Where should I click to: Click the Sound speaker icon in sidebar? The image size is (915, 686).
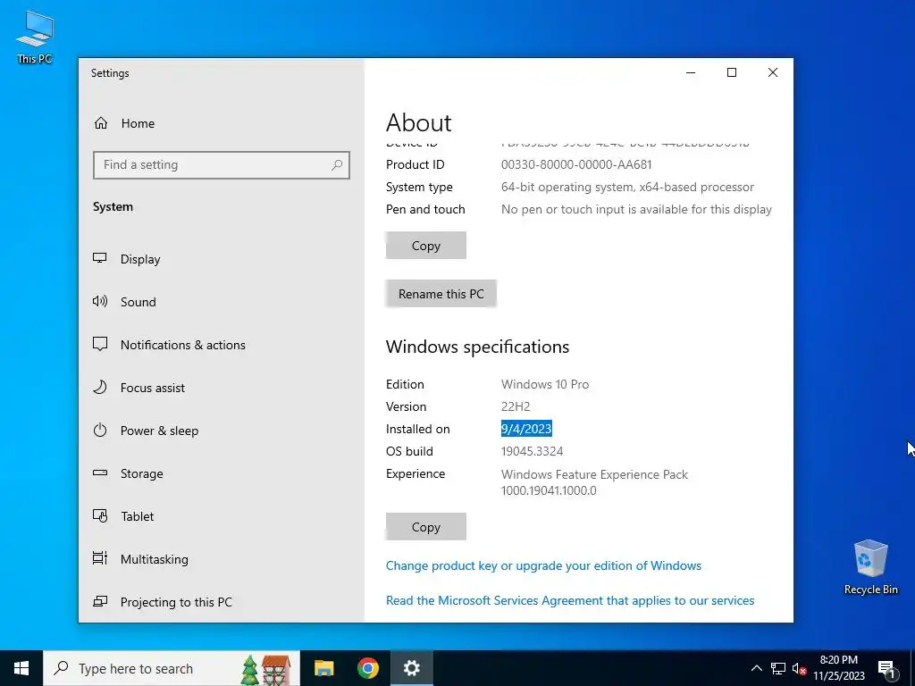click(100, 301)
